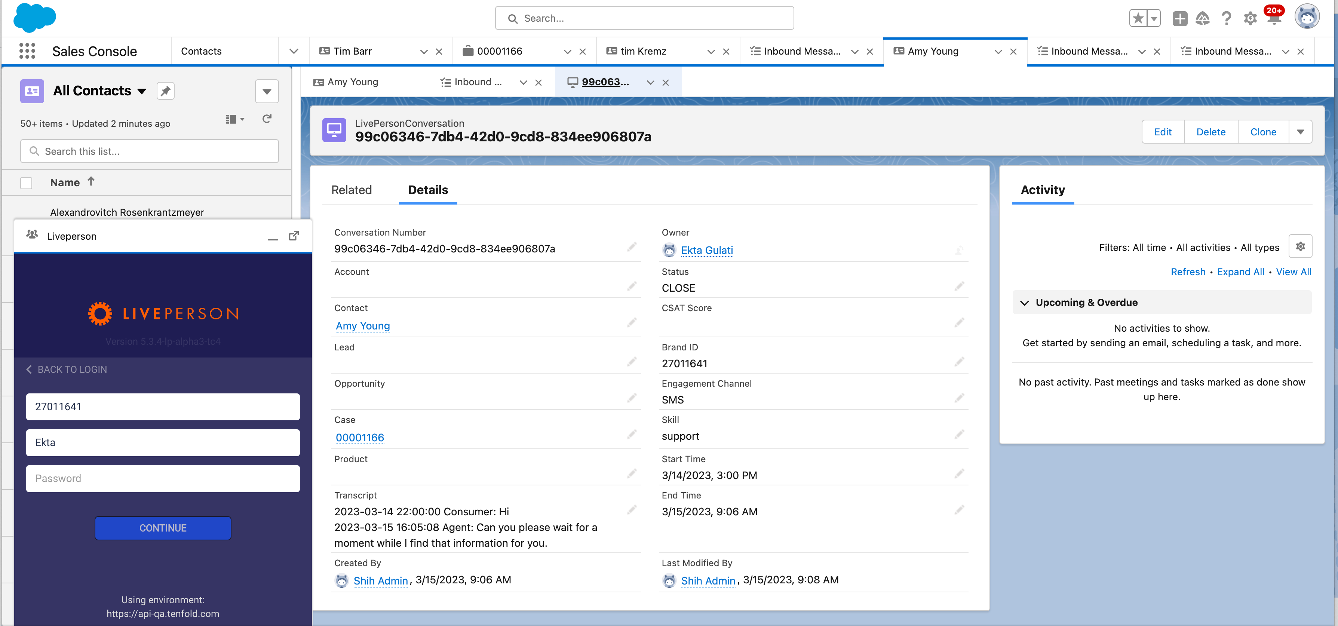Click the Delete button
Viewport: 1338px width, 626px height.
(1211, 132)
